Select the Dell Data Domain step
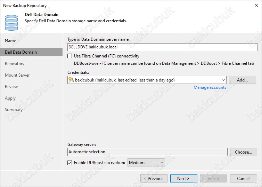This screenshot has width=262, height=187. (31, 52)
